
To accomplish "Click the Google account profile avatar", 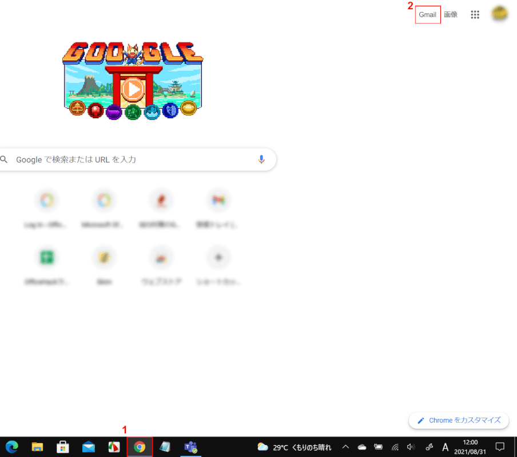I will 499,14.
